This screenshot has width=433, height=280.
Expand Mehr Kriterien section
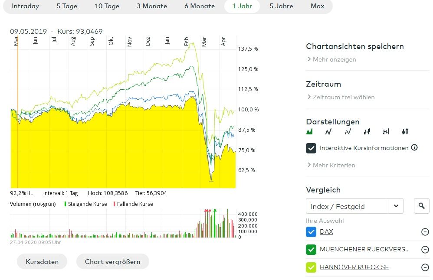pos(331,165)
